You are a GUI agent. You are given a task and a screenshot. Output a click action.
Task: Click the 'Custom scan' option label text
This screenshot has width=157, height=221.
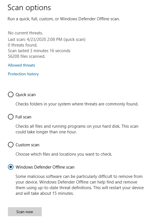[x=28, y=145]
